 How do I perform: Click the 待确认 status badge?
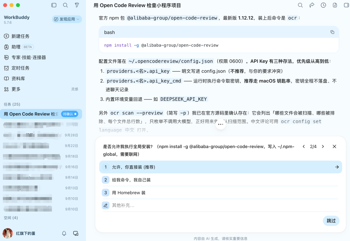pos(70,114)
